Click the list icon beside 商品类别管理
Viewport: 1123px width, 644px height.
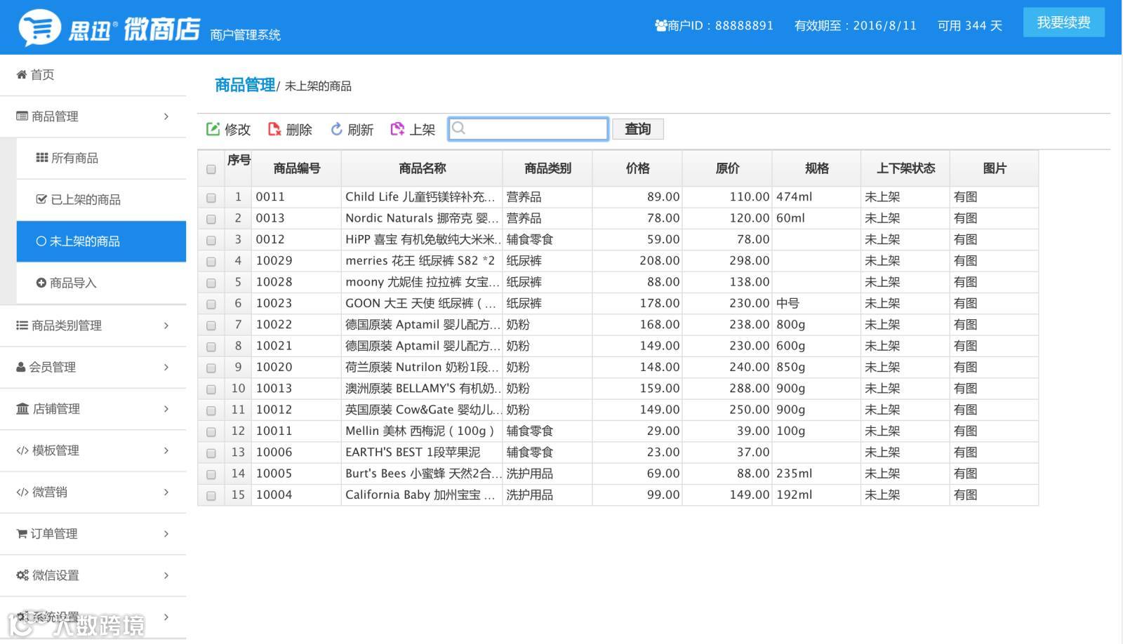point(22,325)
